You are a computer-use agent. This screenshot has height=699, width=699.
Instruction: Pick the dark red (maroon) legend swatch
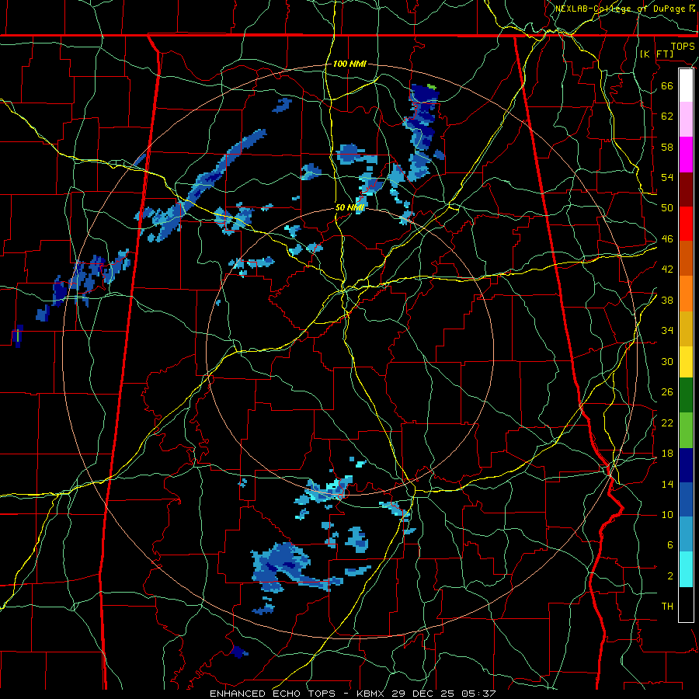pyautogui.click(x=686, y=190)
